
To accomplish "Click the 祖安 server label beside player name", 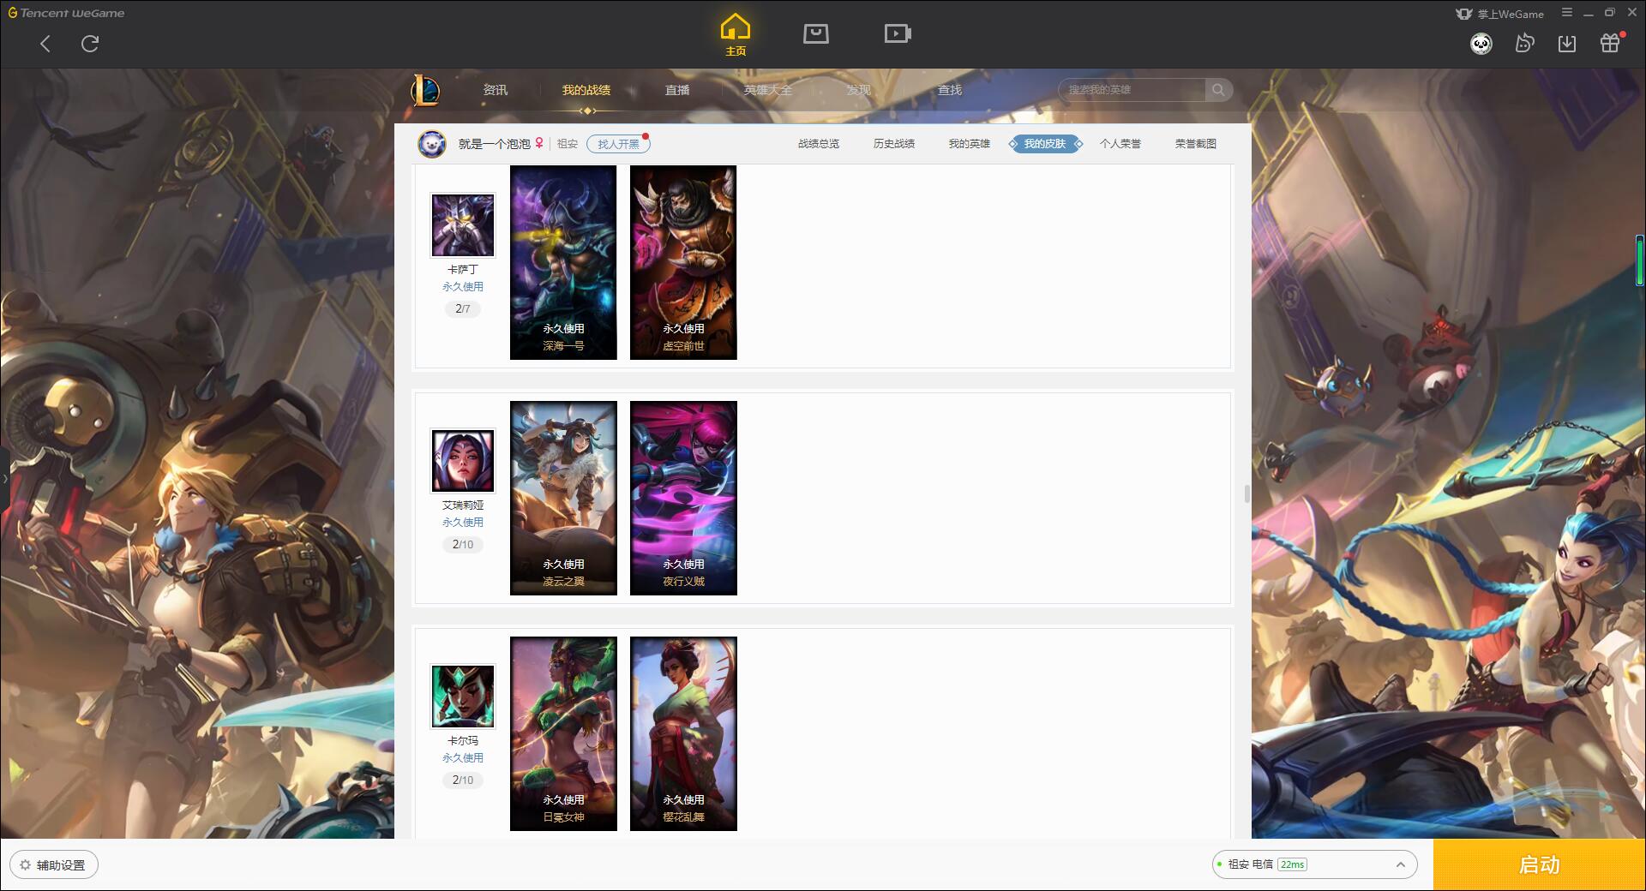I will pyautogui.click(x=568, y=144).
